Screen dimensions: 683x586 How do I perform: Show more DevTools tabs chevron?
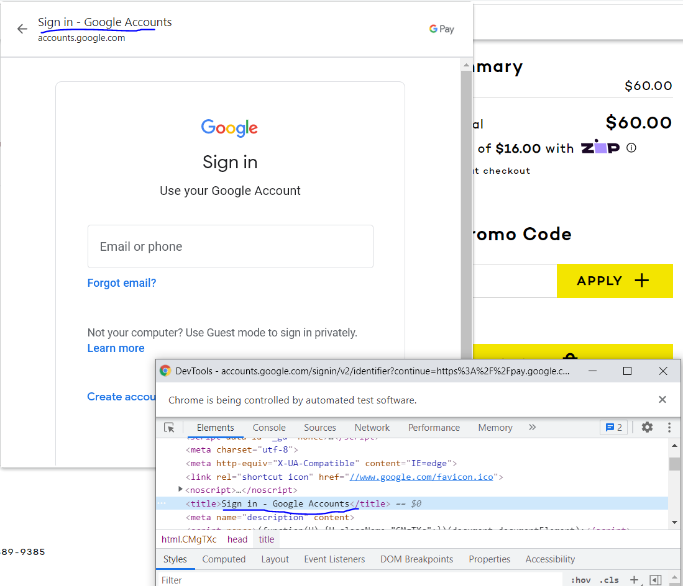click(x=532, y=427)
